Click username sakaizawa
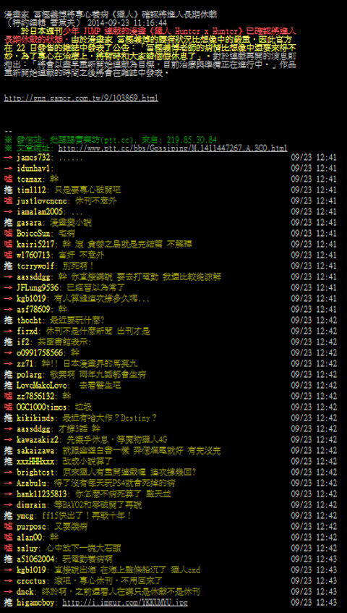 point(36,450)
